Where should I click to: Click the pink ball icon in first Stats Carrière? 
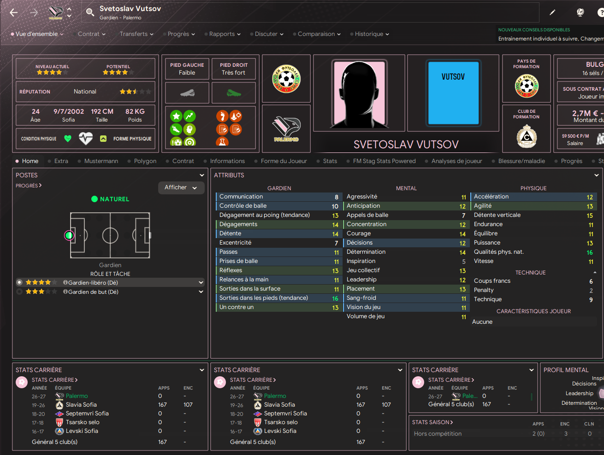click(22, 382)
